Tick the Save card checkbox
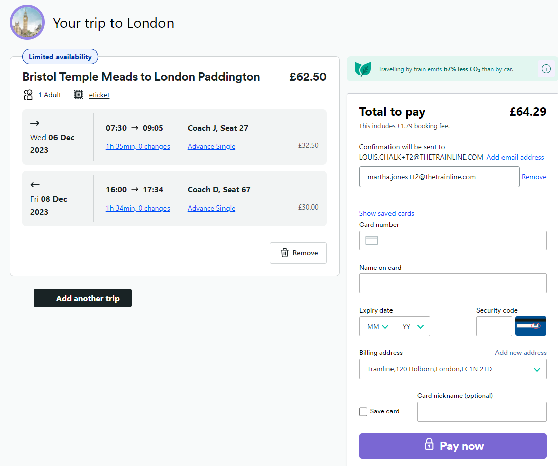This screenshot has width=558, height=466. (363, 411)
